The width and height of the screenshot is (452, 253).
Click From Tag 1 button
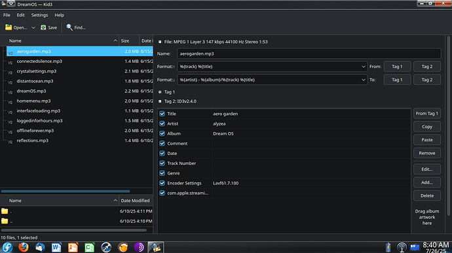(427, 113)
